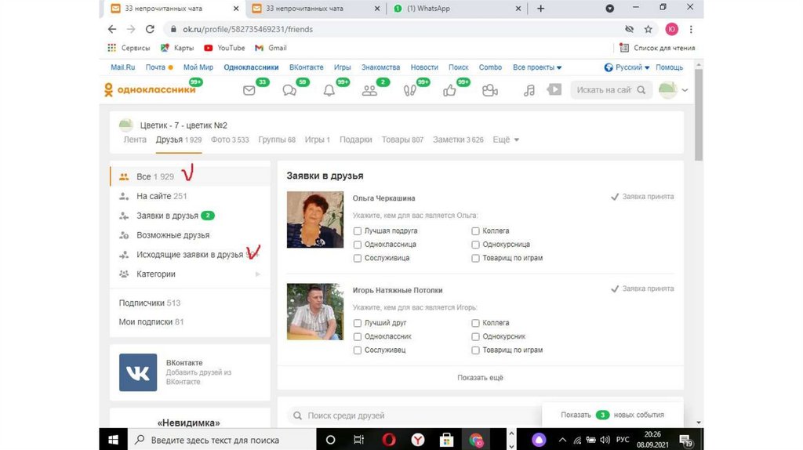Check 'Однокурсница' for Ольга
This screenshot has width=803, height=450.
(475, 245)
